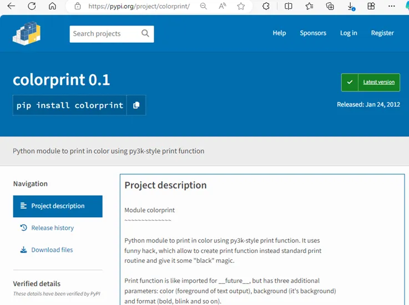409x305 pixels.
Task: Click the search magnifier icon
Action: [x=145, y=33]
